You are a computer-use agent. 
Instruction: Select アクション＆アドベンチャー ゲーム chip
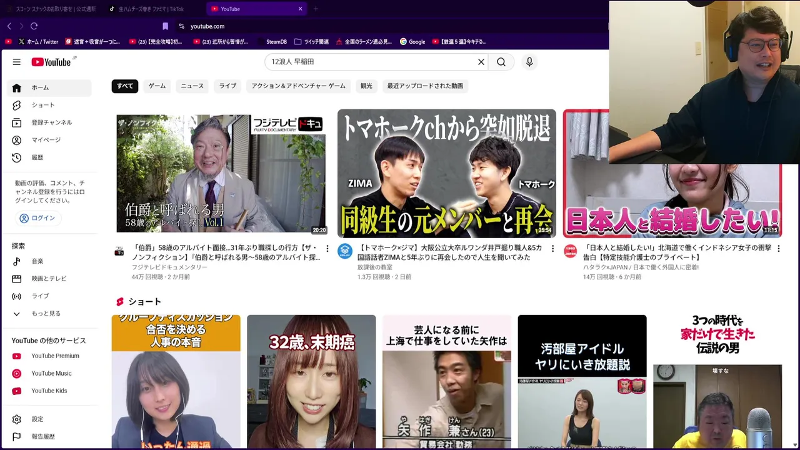click(x=298, y=86)
